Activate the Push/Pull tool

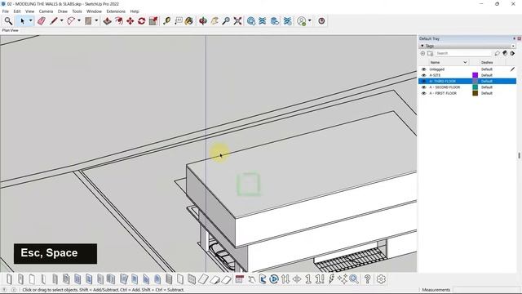point(107,21)
